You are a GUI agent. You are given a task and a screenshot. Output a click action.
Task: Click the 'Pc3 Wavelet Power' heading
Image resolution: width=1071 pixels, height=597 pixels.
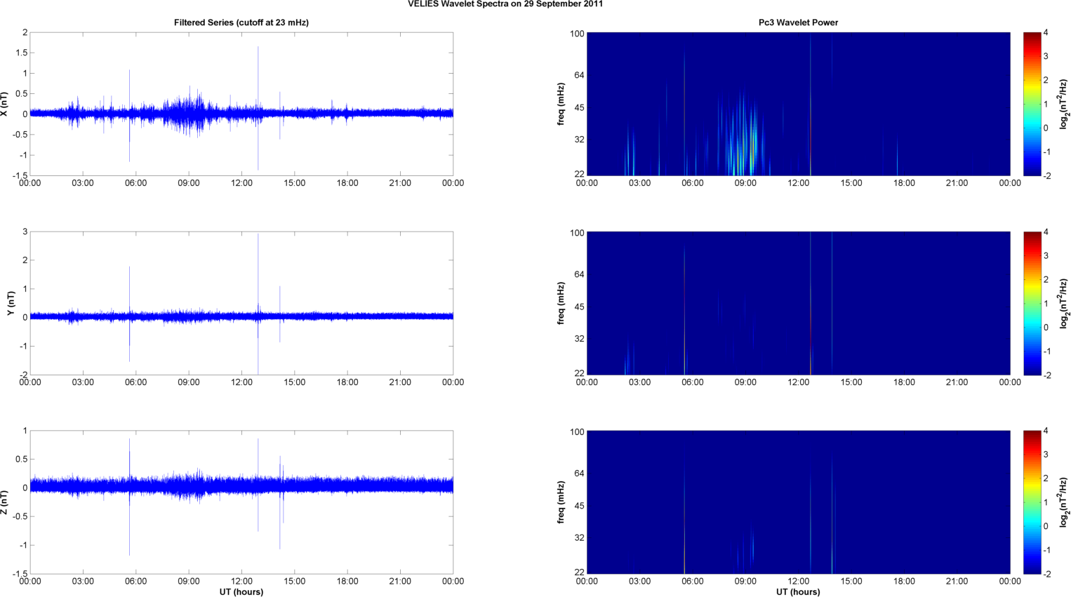coord(798,22)
